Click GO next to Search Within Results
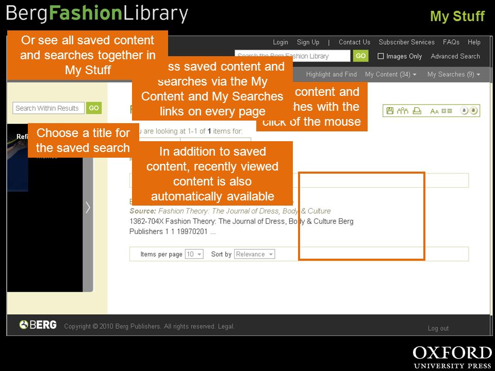Screen dimensions: 495x371 click(x=94, y=108)
